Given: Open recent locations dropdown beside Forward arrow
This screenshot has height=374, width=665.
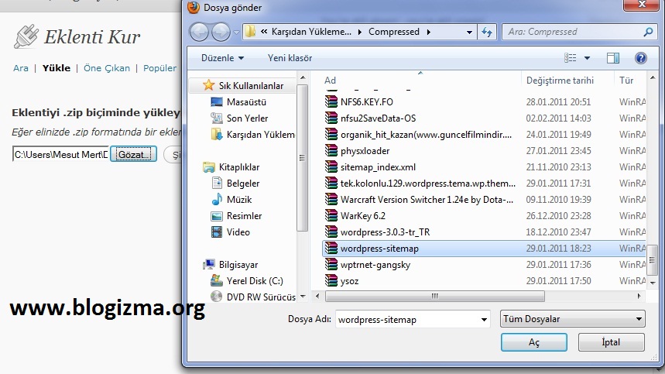Looking at the screenshot, I should pyautogui.click(x=236, y=33).
